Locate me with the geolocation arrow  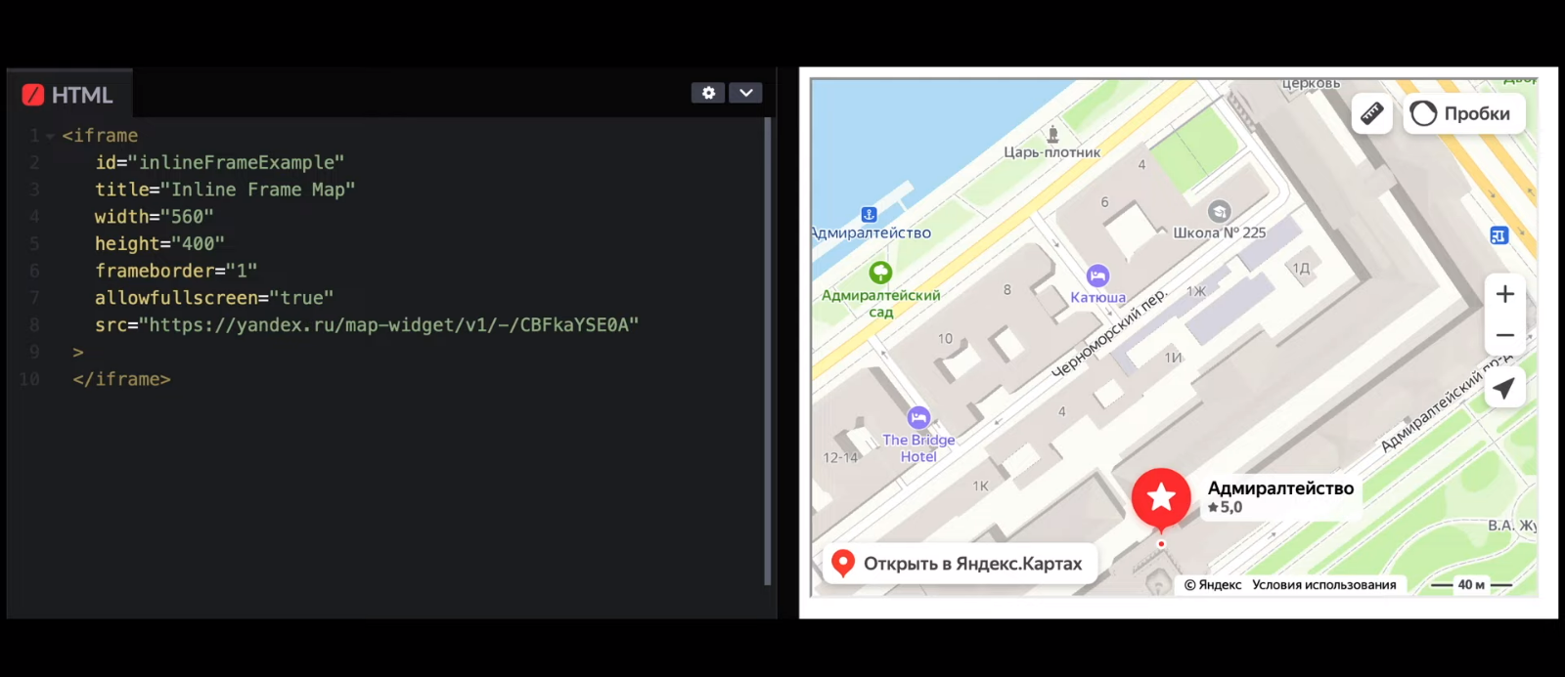coord(1504,388)
